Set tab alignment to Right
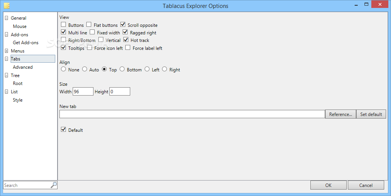The height and width of the screenshot is (196, 391). 164,69
